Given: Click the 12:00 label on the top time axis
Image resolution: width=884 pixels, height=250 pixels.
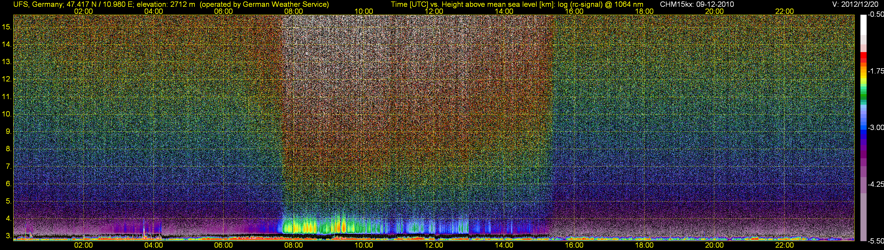Looking at the screenshot, I should [x=434, y=11].
